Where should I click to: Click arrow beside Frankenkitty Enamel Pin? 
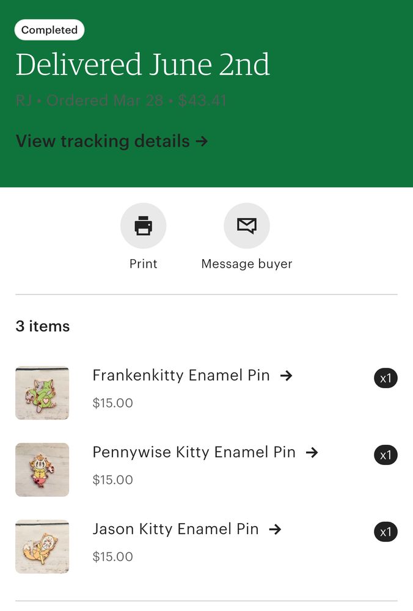point(286,376)
